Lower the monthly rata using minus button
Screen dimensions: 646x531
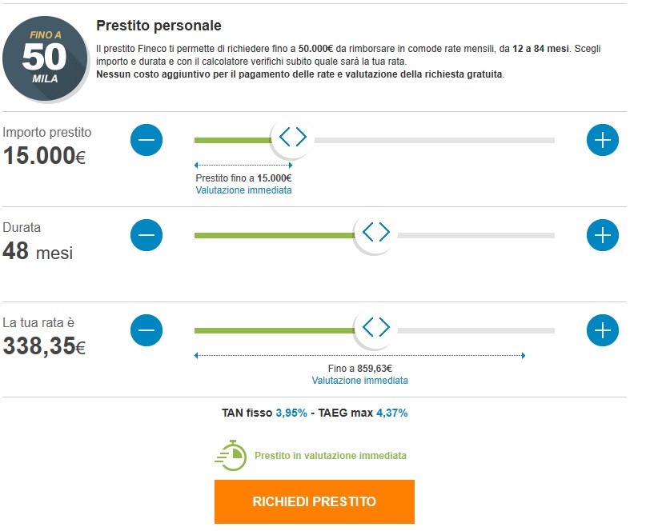(146, 329)
